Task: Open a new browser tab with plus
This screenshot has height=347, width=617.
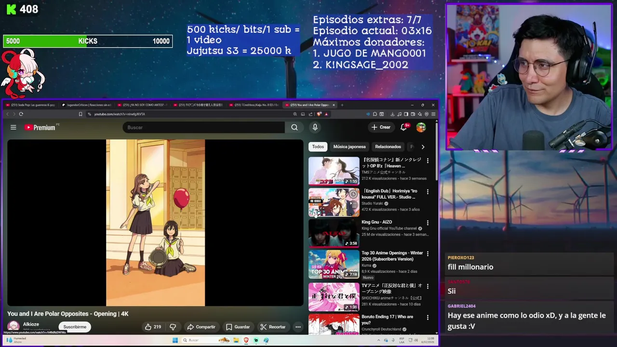Action: [x=342, y=105]
